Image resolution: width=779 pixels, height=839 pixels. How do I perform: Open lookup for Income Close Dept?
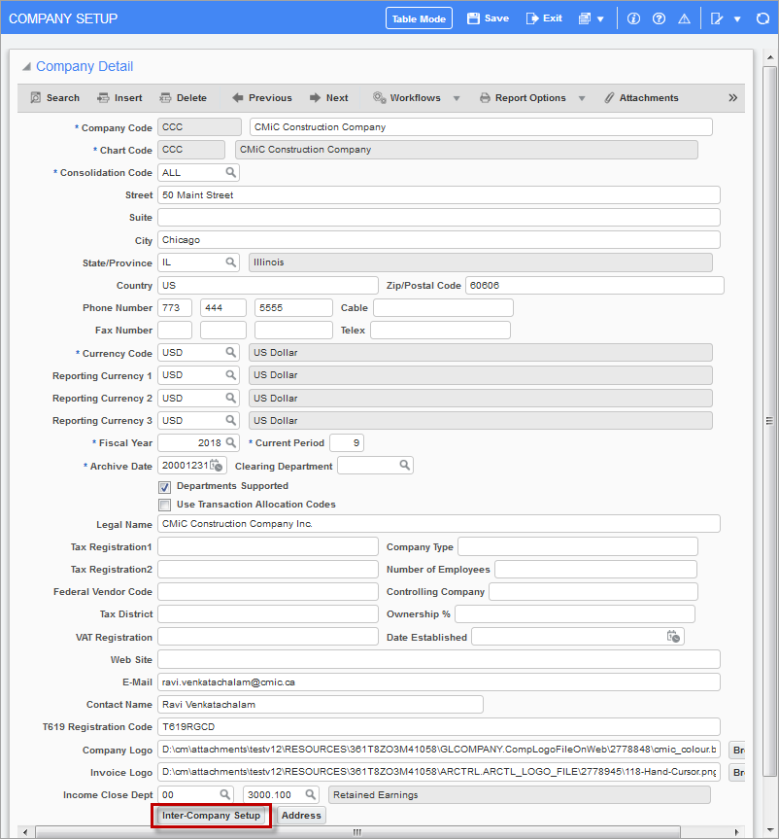pyautogui.click(x=225, y=794)
